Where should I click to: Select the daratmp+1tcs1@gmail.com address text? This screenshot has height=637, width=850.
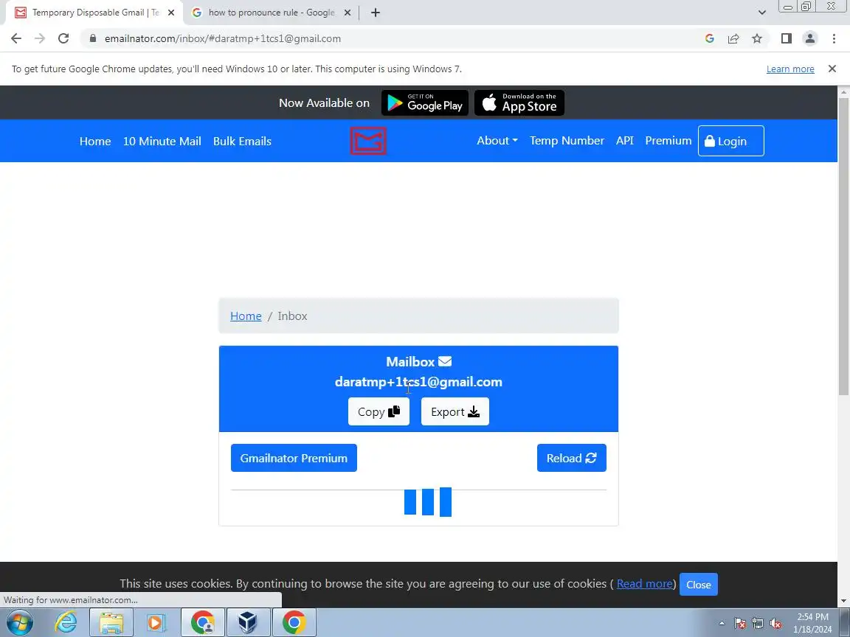click(418, 382)
